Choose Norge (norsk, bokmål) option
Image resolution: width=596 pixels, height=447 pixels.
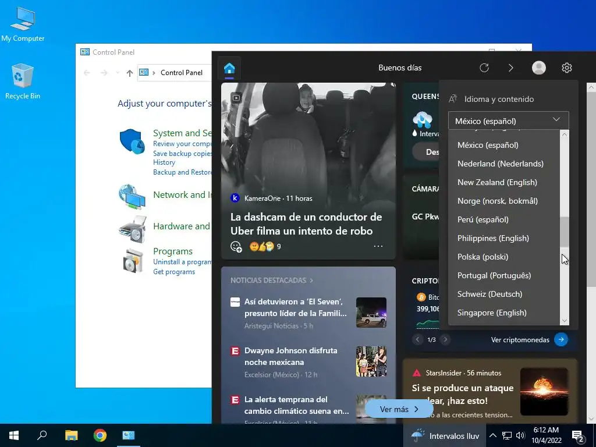click(x=503, y=201)
